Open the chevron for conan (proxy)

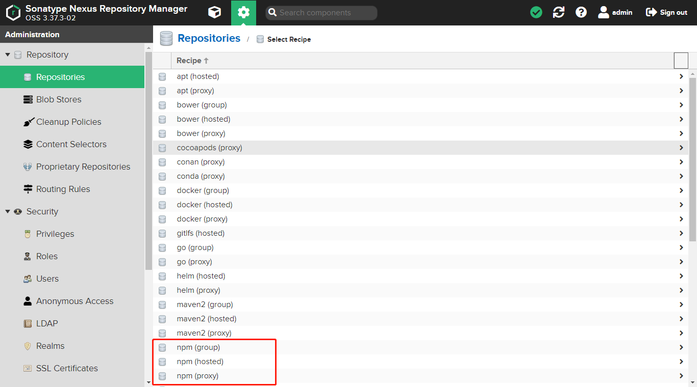(x=681, y=162)
